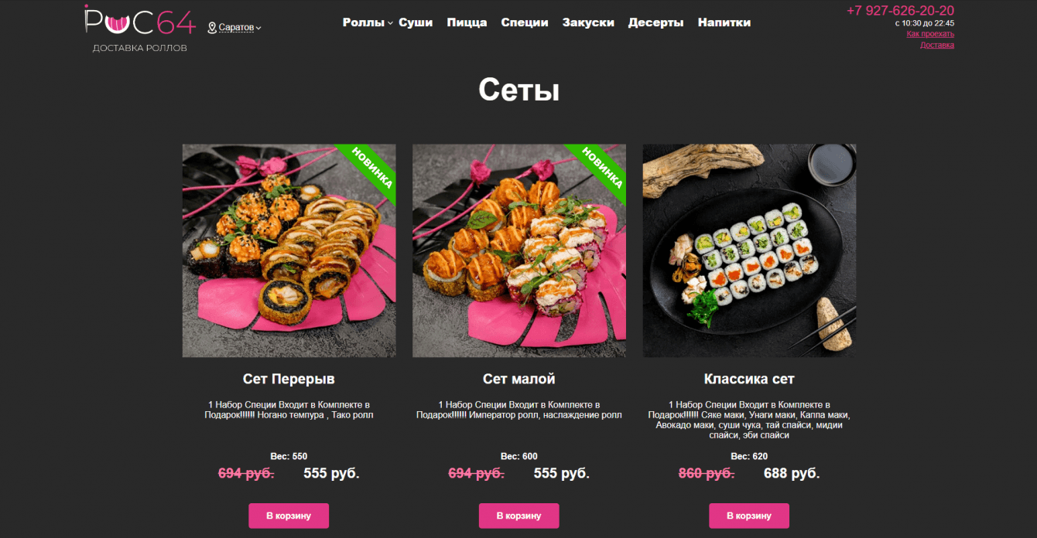This screenshot has height=538, width=1037.
Task: Click the location pin icon near Саратов
Action: tap(212, 28)
